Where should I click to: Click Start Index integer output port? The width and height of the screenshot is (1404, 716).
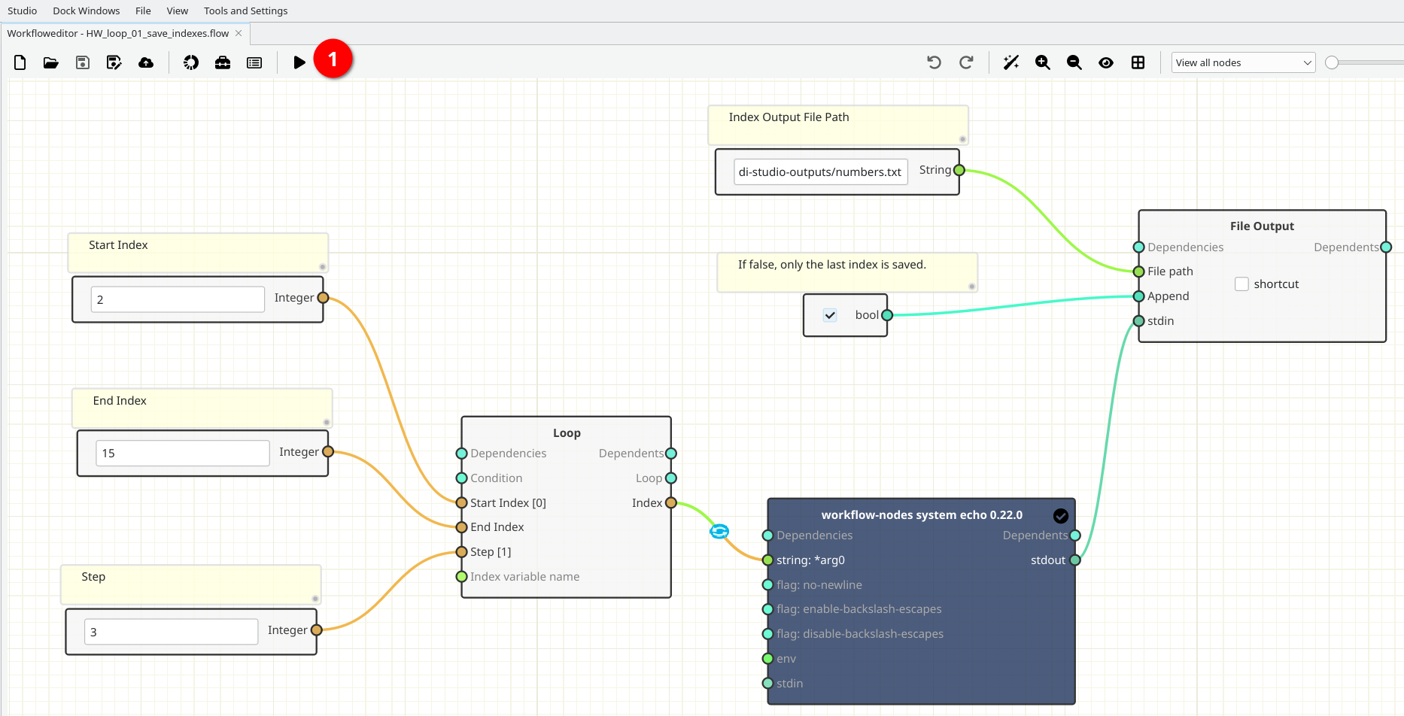323,298
